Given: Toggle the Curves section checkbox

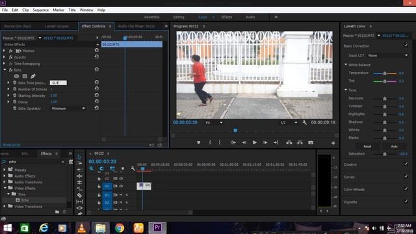Looking at the screenshot, I should (x=406, y=176).
